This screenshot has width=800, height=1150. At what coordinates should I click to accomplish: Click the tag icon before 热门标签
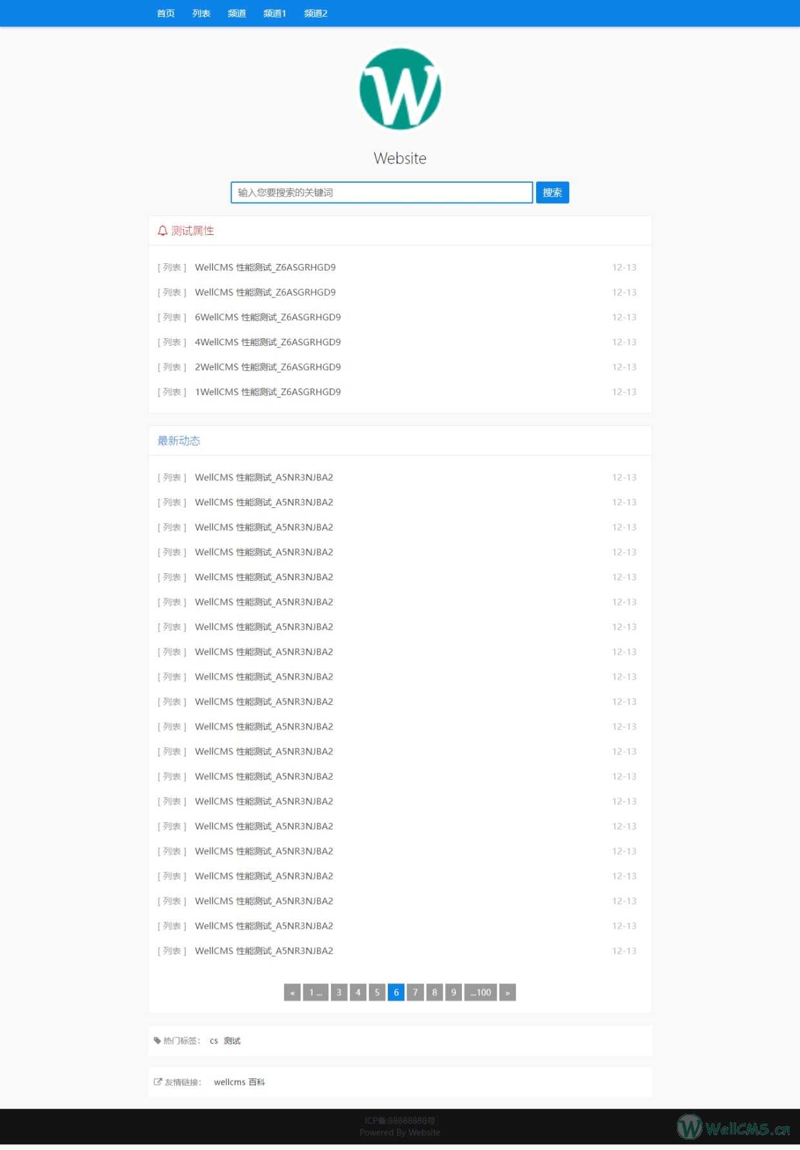tap(157, 1040)
